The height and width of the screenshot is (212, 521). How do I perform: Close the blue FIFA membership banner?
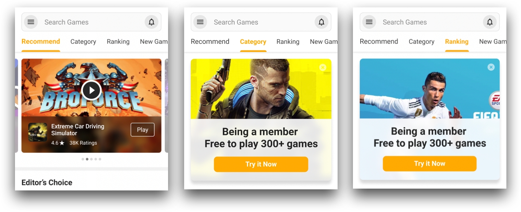491,67
